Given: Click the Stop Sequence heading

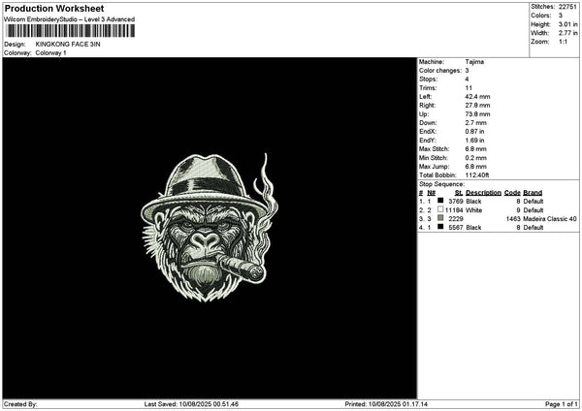Looking at the screenshot, I should (441, 184).
